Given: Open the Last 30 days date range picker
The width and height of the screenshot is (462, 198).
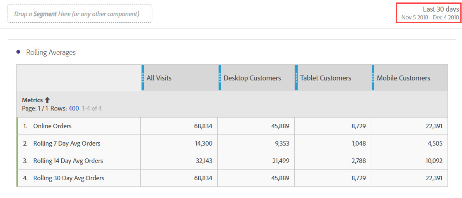Looking at the screenshot, I should [429, 13].
